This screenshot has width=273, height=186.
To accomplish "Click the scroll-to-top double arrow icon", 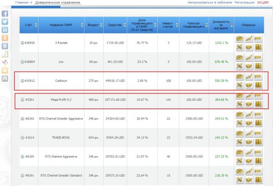I will coord(5,78).
